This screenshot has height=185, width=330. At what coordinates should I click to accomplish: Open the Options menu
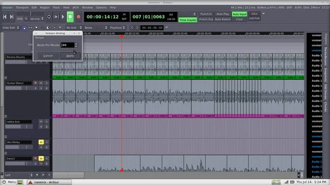101,8
